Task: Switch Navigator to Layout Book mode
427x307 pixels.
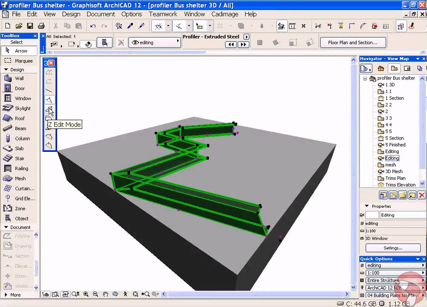Action: pos(407,68)
